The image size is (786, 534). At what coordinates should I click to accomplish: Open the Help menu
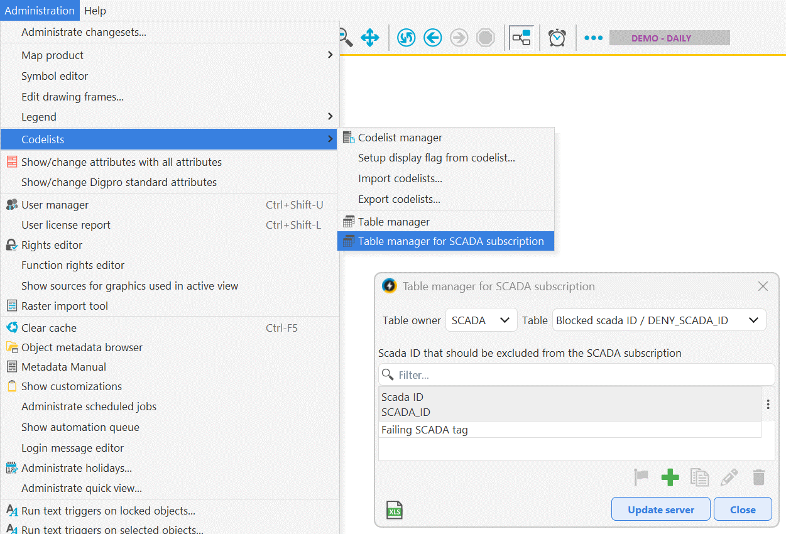tap(95, 11)
